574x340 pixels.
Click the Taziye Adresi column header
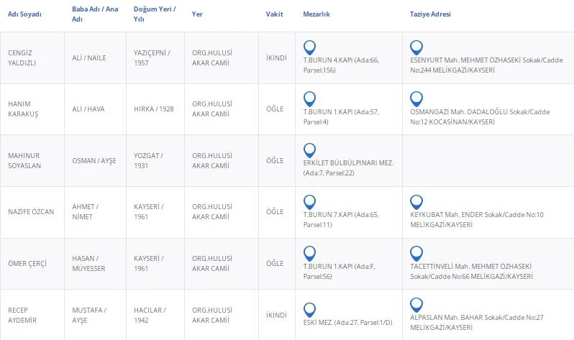430,14
